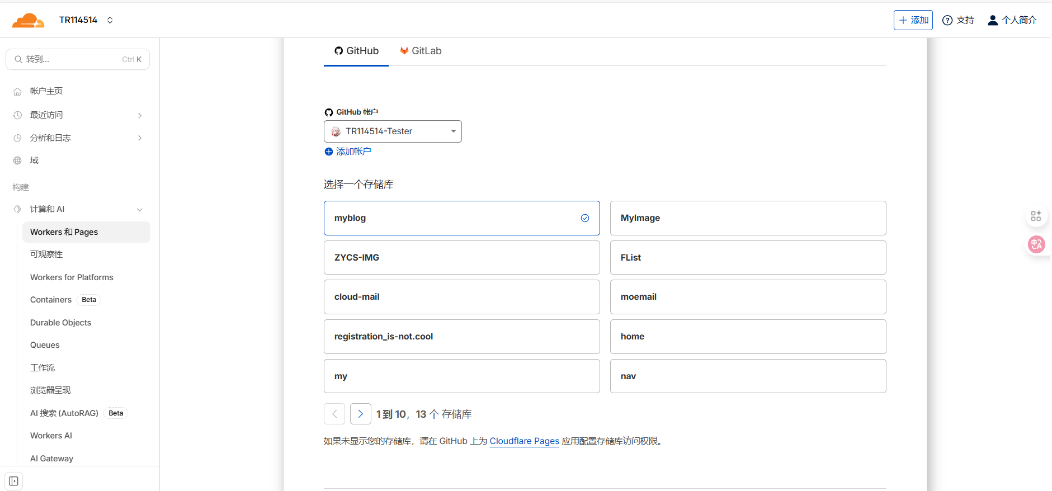Click the 域 globe icon
Viewport: 1052px width, 491px height.
(x=17, y=160)
